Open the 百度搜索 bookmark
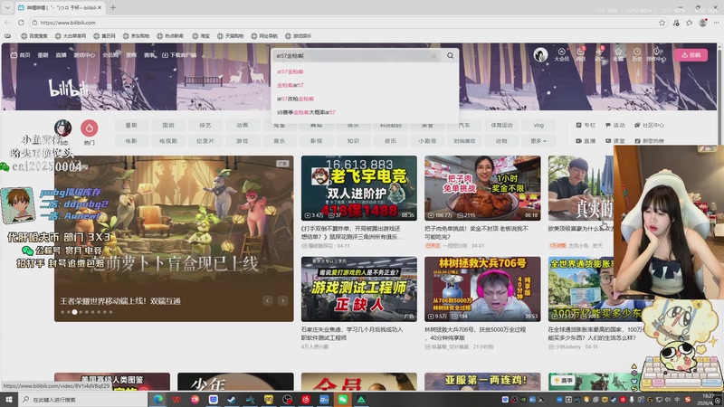This screenshot has width=724, height=407. [x=34, y=35]
